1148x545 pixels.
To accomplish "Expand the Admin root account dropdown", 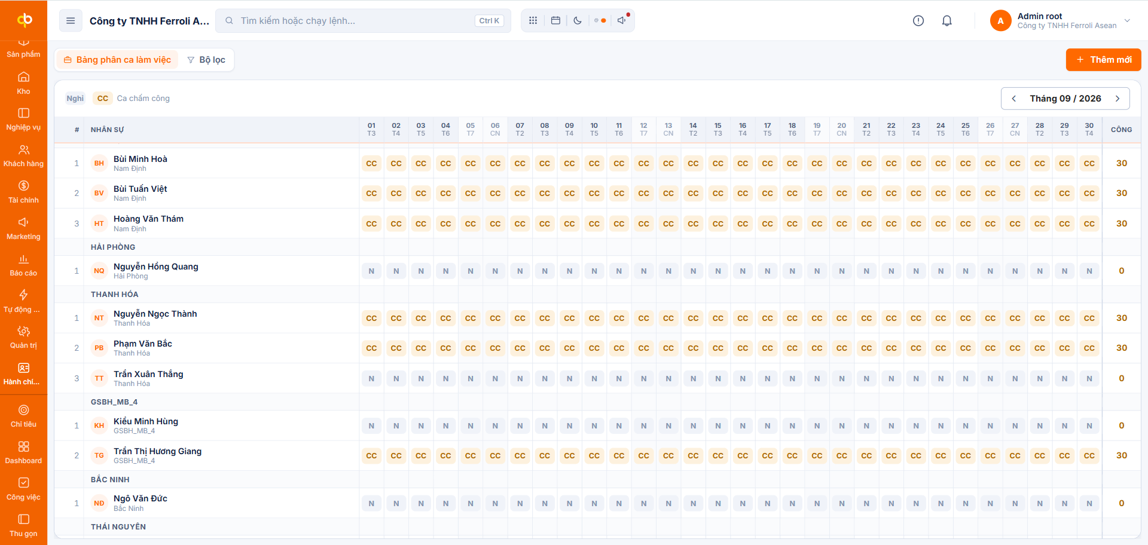I will click(1061, 21).
